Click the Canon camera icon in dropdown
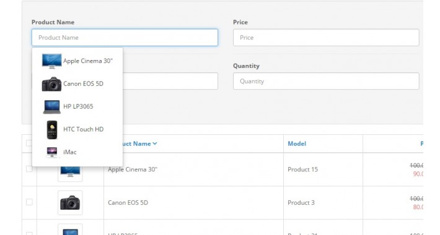This screenshot has height=235, width=440. point(51,83)
